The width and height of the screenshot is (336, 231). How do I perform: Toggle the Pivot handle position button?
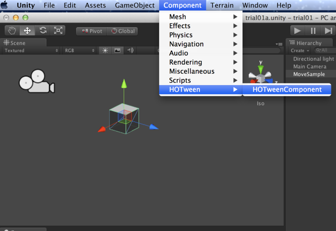click(x=92, y=31)
